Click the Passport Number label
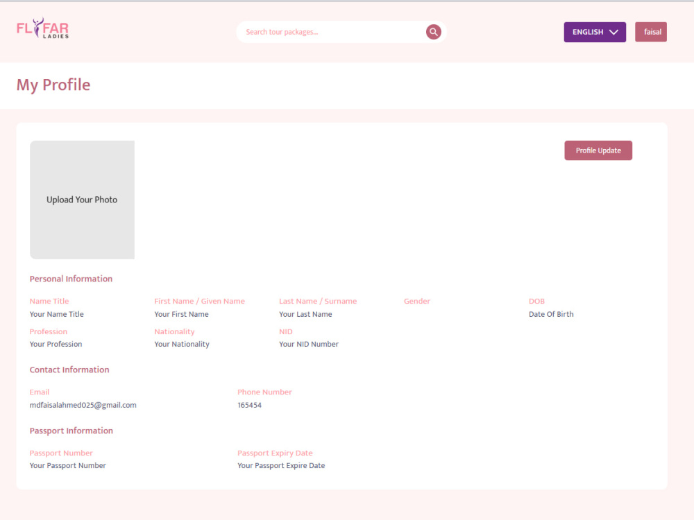 [x=61, y=453]
